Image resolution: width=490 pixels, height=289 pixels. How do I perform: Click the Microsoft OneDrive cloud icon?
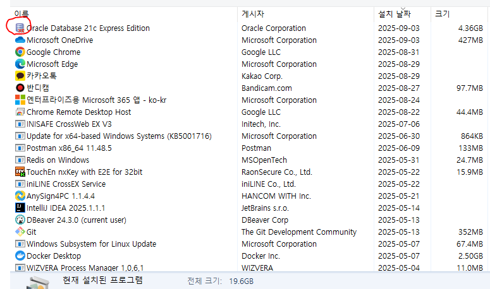[x=20, y=40]
